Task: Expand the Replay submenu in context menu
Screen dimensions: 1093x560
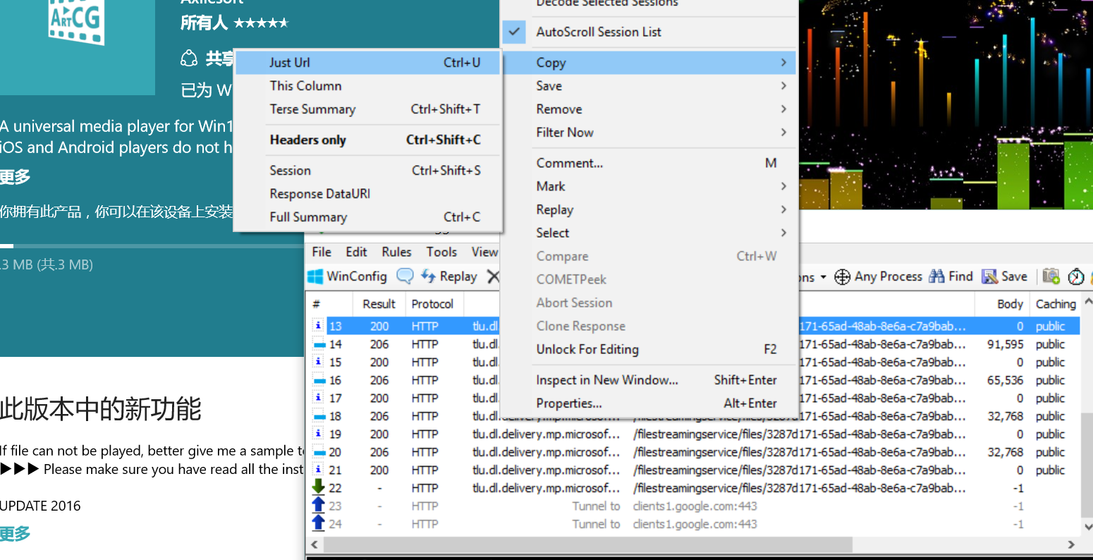Action: coord(649,209)
